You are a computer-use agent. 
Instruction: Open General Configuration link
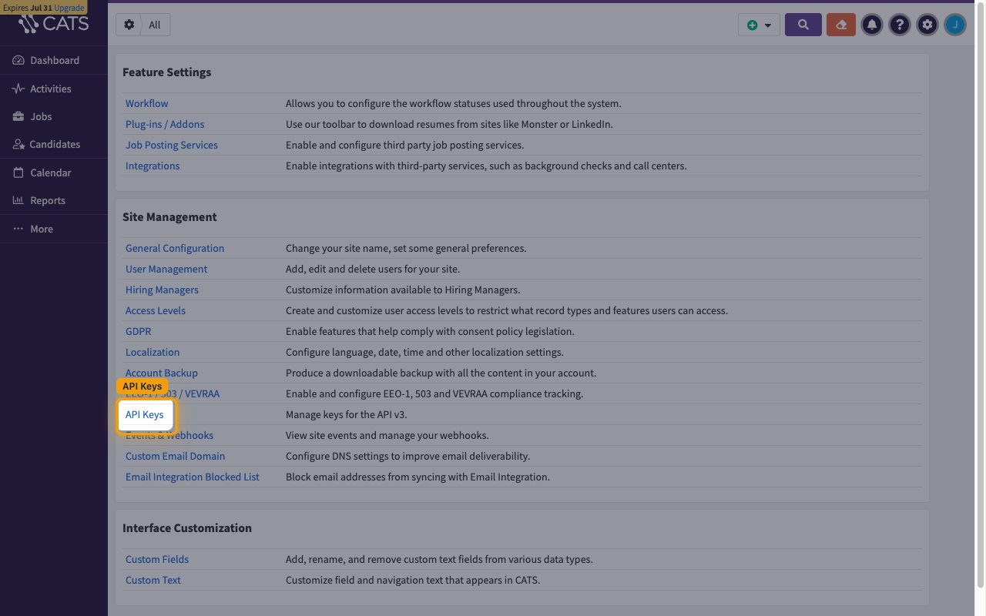(175, 248)
